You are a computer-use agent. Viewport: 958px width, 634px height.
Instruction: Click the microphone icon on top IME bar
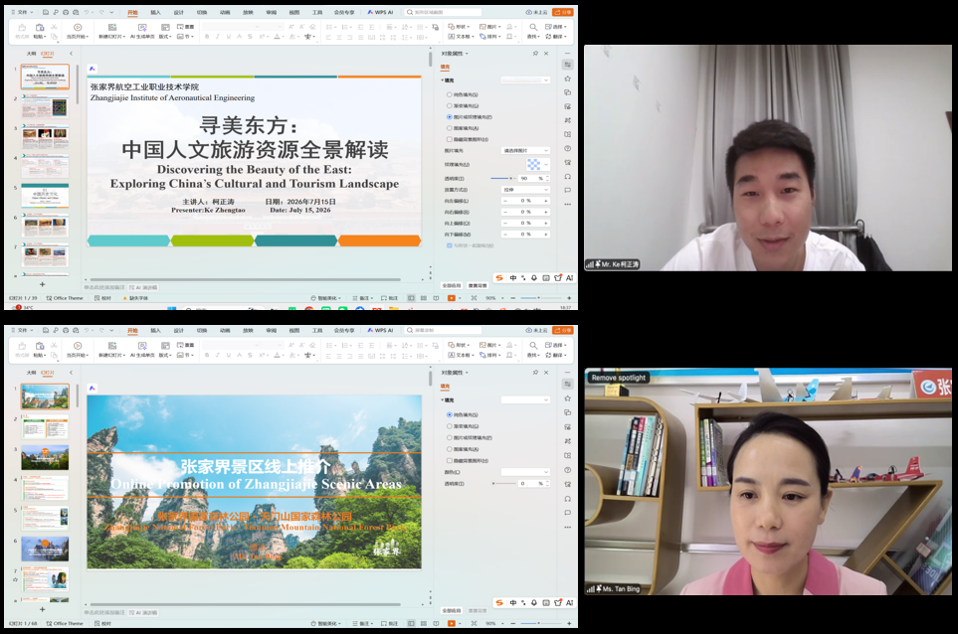coord(534,277)
